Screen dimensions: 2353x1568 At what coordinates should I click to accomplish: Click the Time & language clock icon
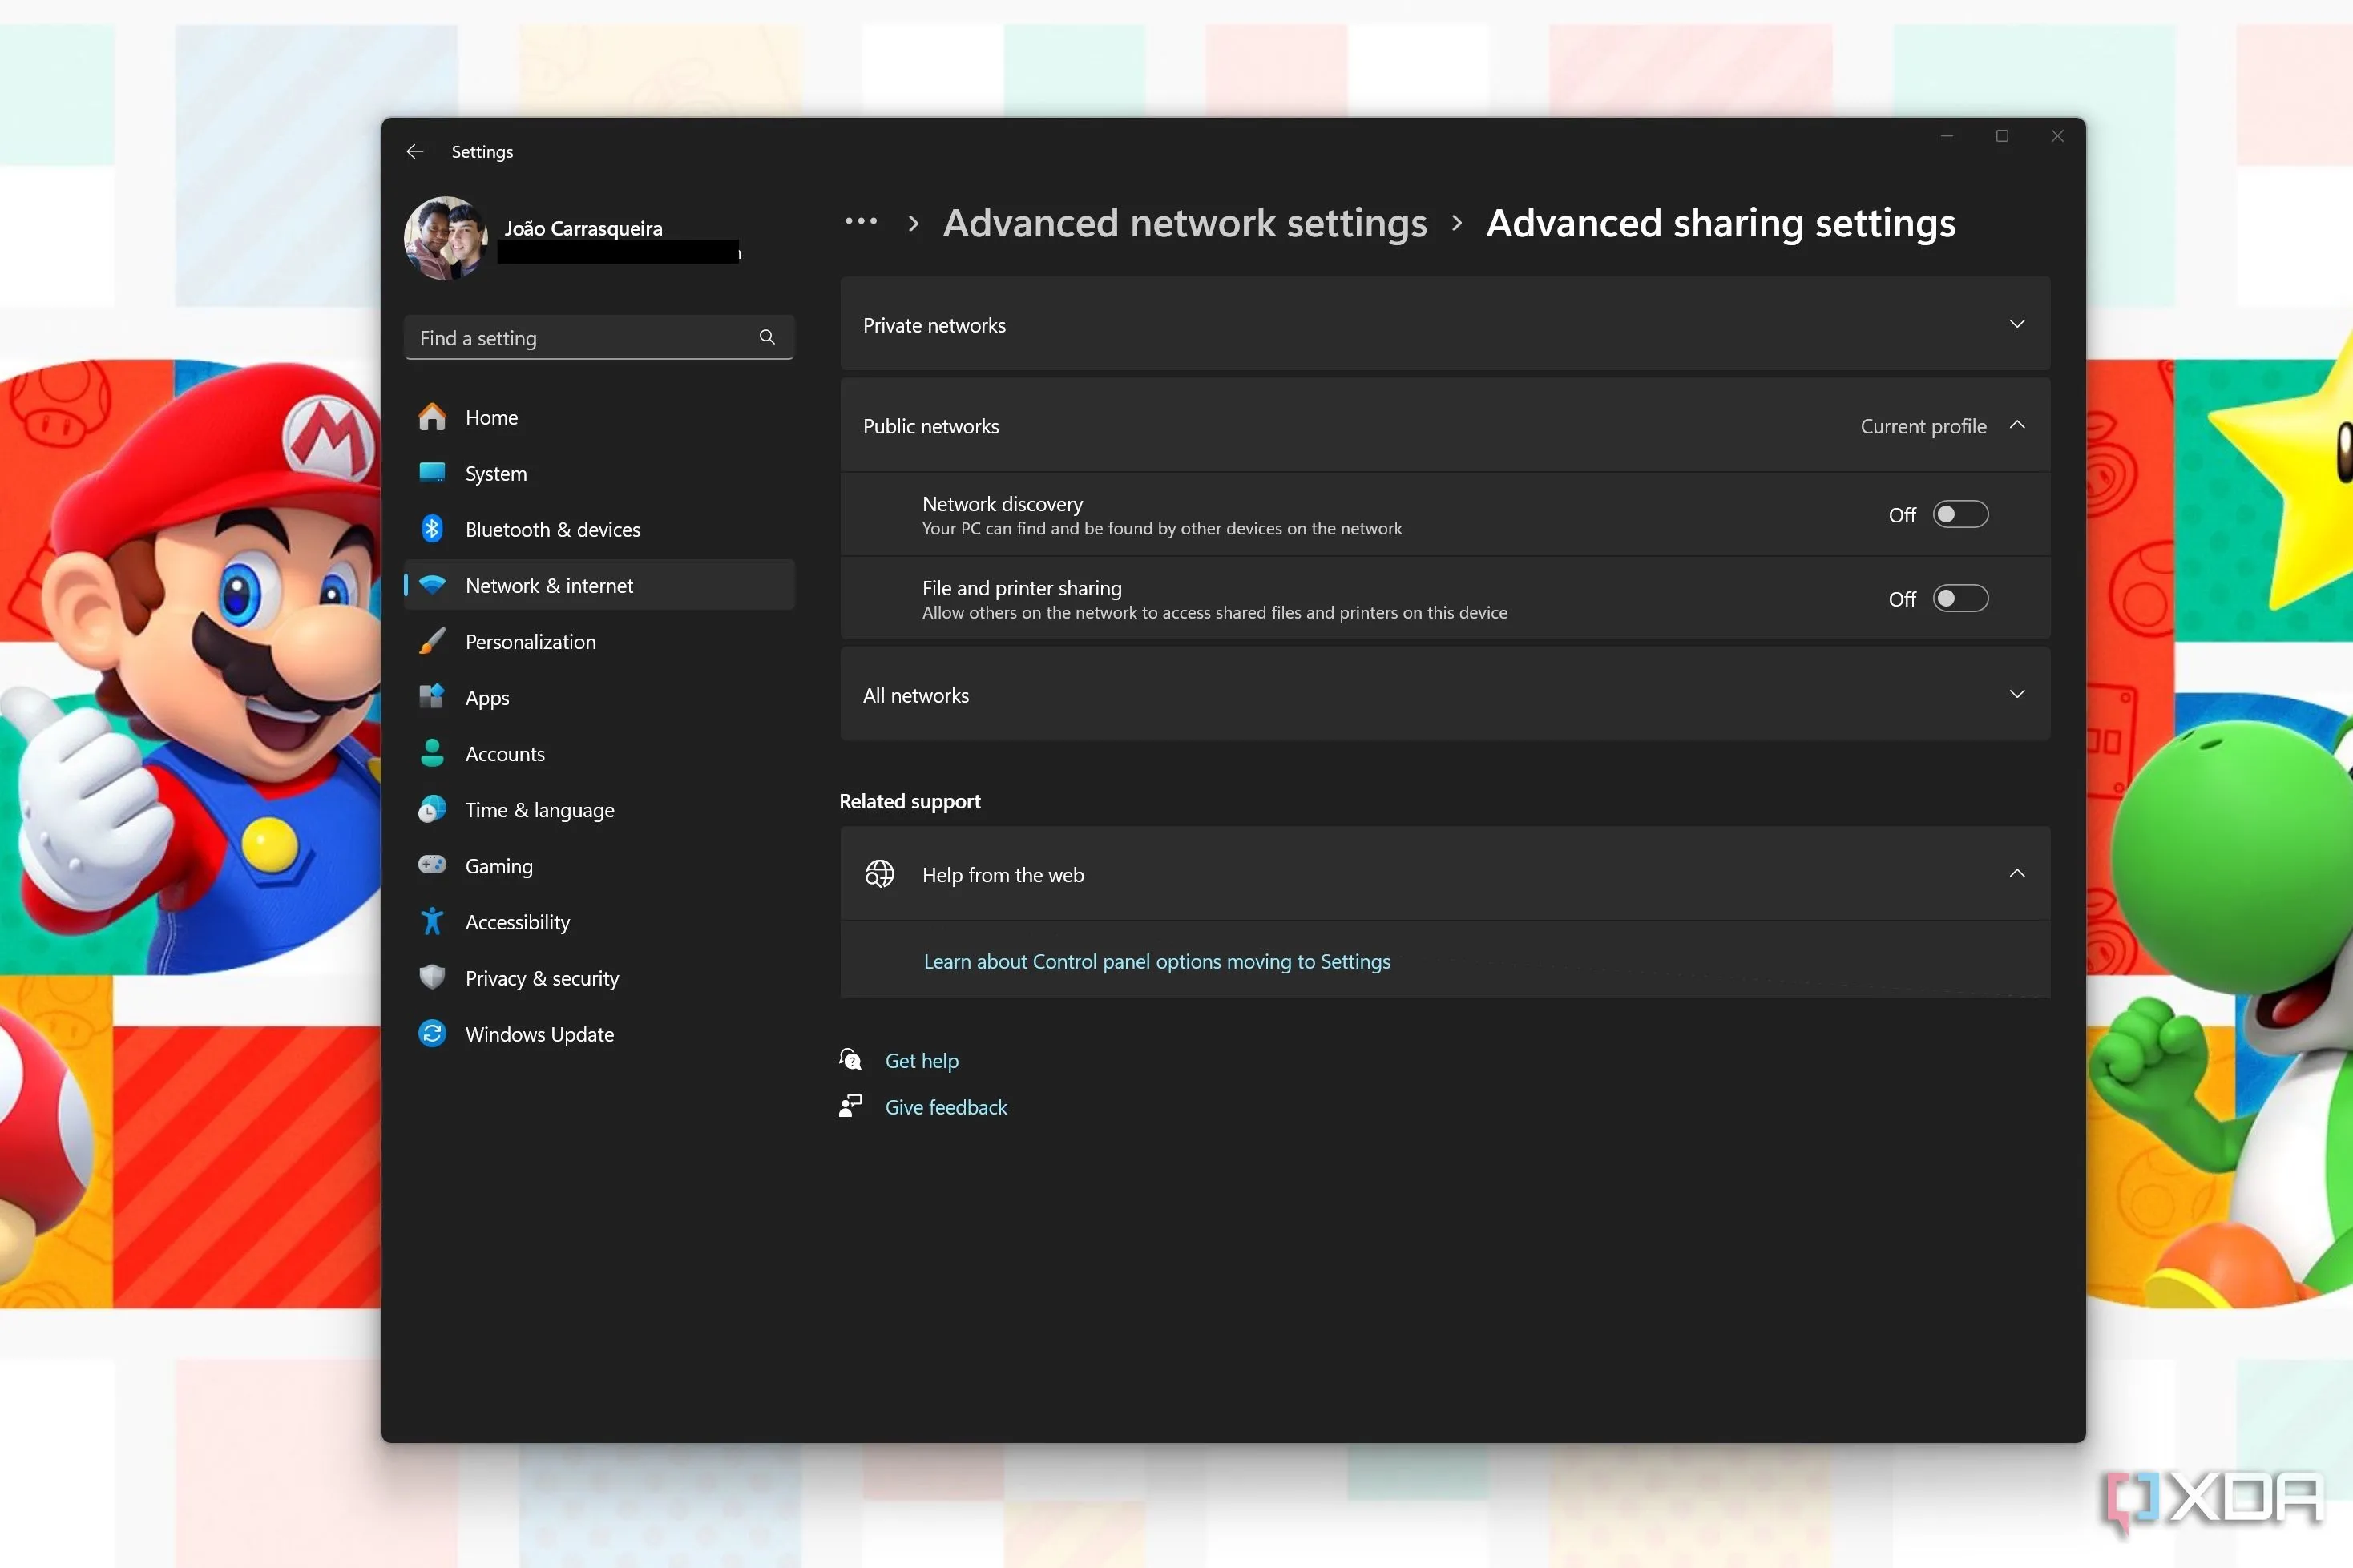click(432, 809)
